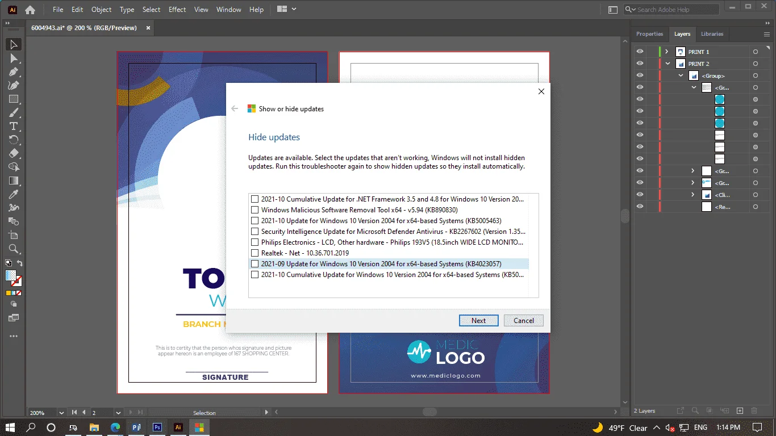Open the Change Screen Mode icon
776x436 pixels.
[x=14, y=318]
